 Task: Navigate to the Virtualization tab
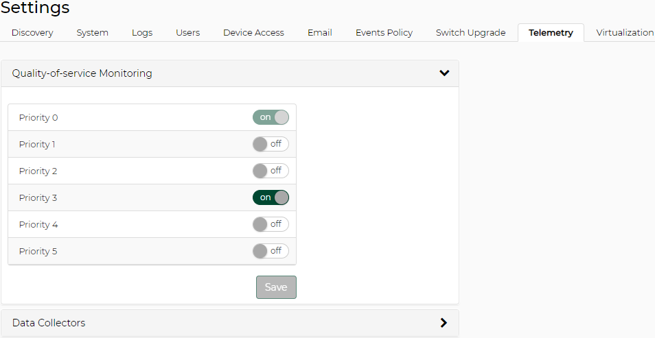pos(624,33)
